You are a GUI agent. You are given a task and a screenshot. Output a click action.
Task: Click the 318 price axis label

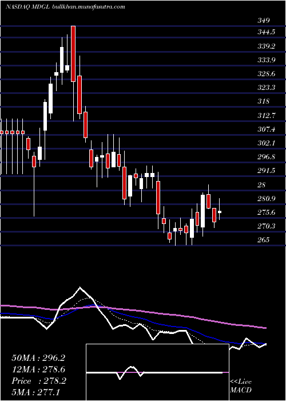coord(263,101)
